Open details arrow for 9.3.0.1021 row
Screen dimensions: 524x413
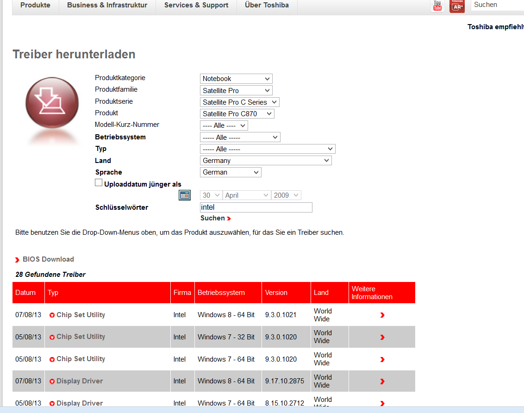[382, 315]
